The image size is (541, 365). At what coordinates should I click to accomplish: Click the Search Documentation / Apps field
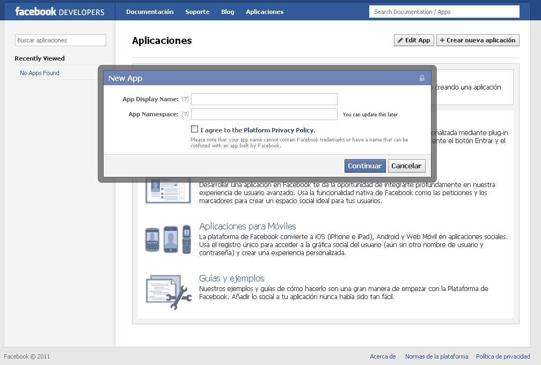444,12
